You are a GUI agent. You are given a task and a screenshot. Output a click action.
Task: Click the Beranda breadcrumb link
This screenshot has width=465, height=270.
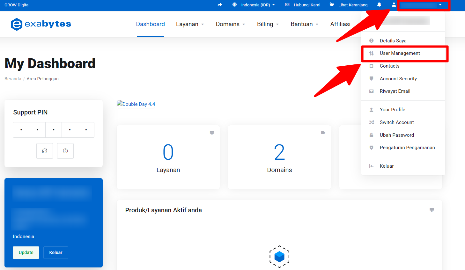click(13, 79)
